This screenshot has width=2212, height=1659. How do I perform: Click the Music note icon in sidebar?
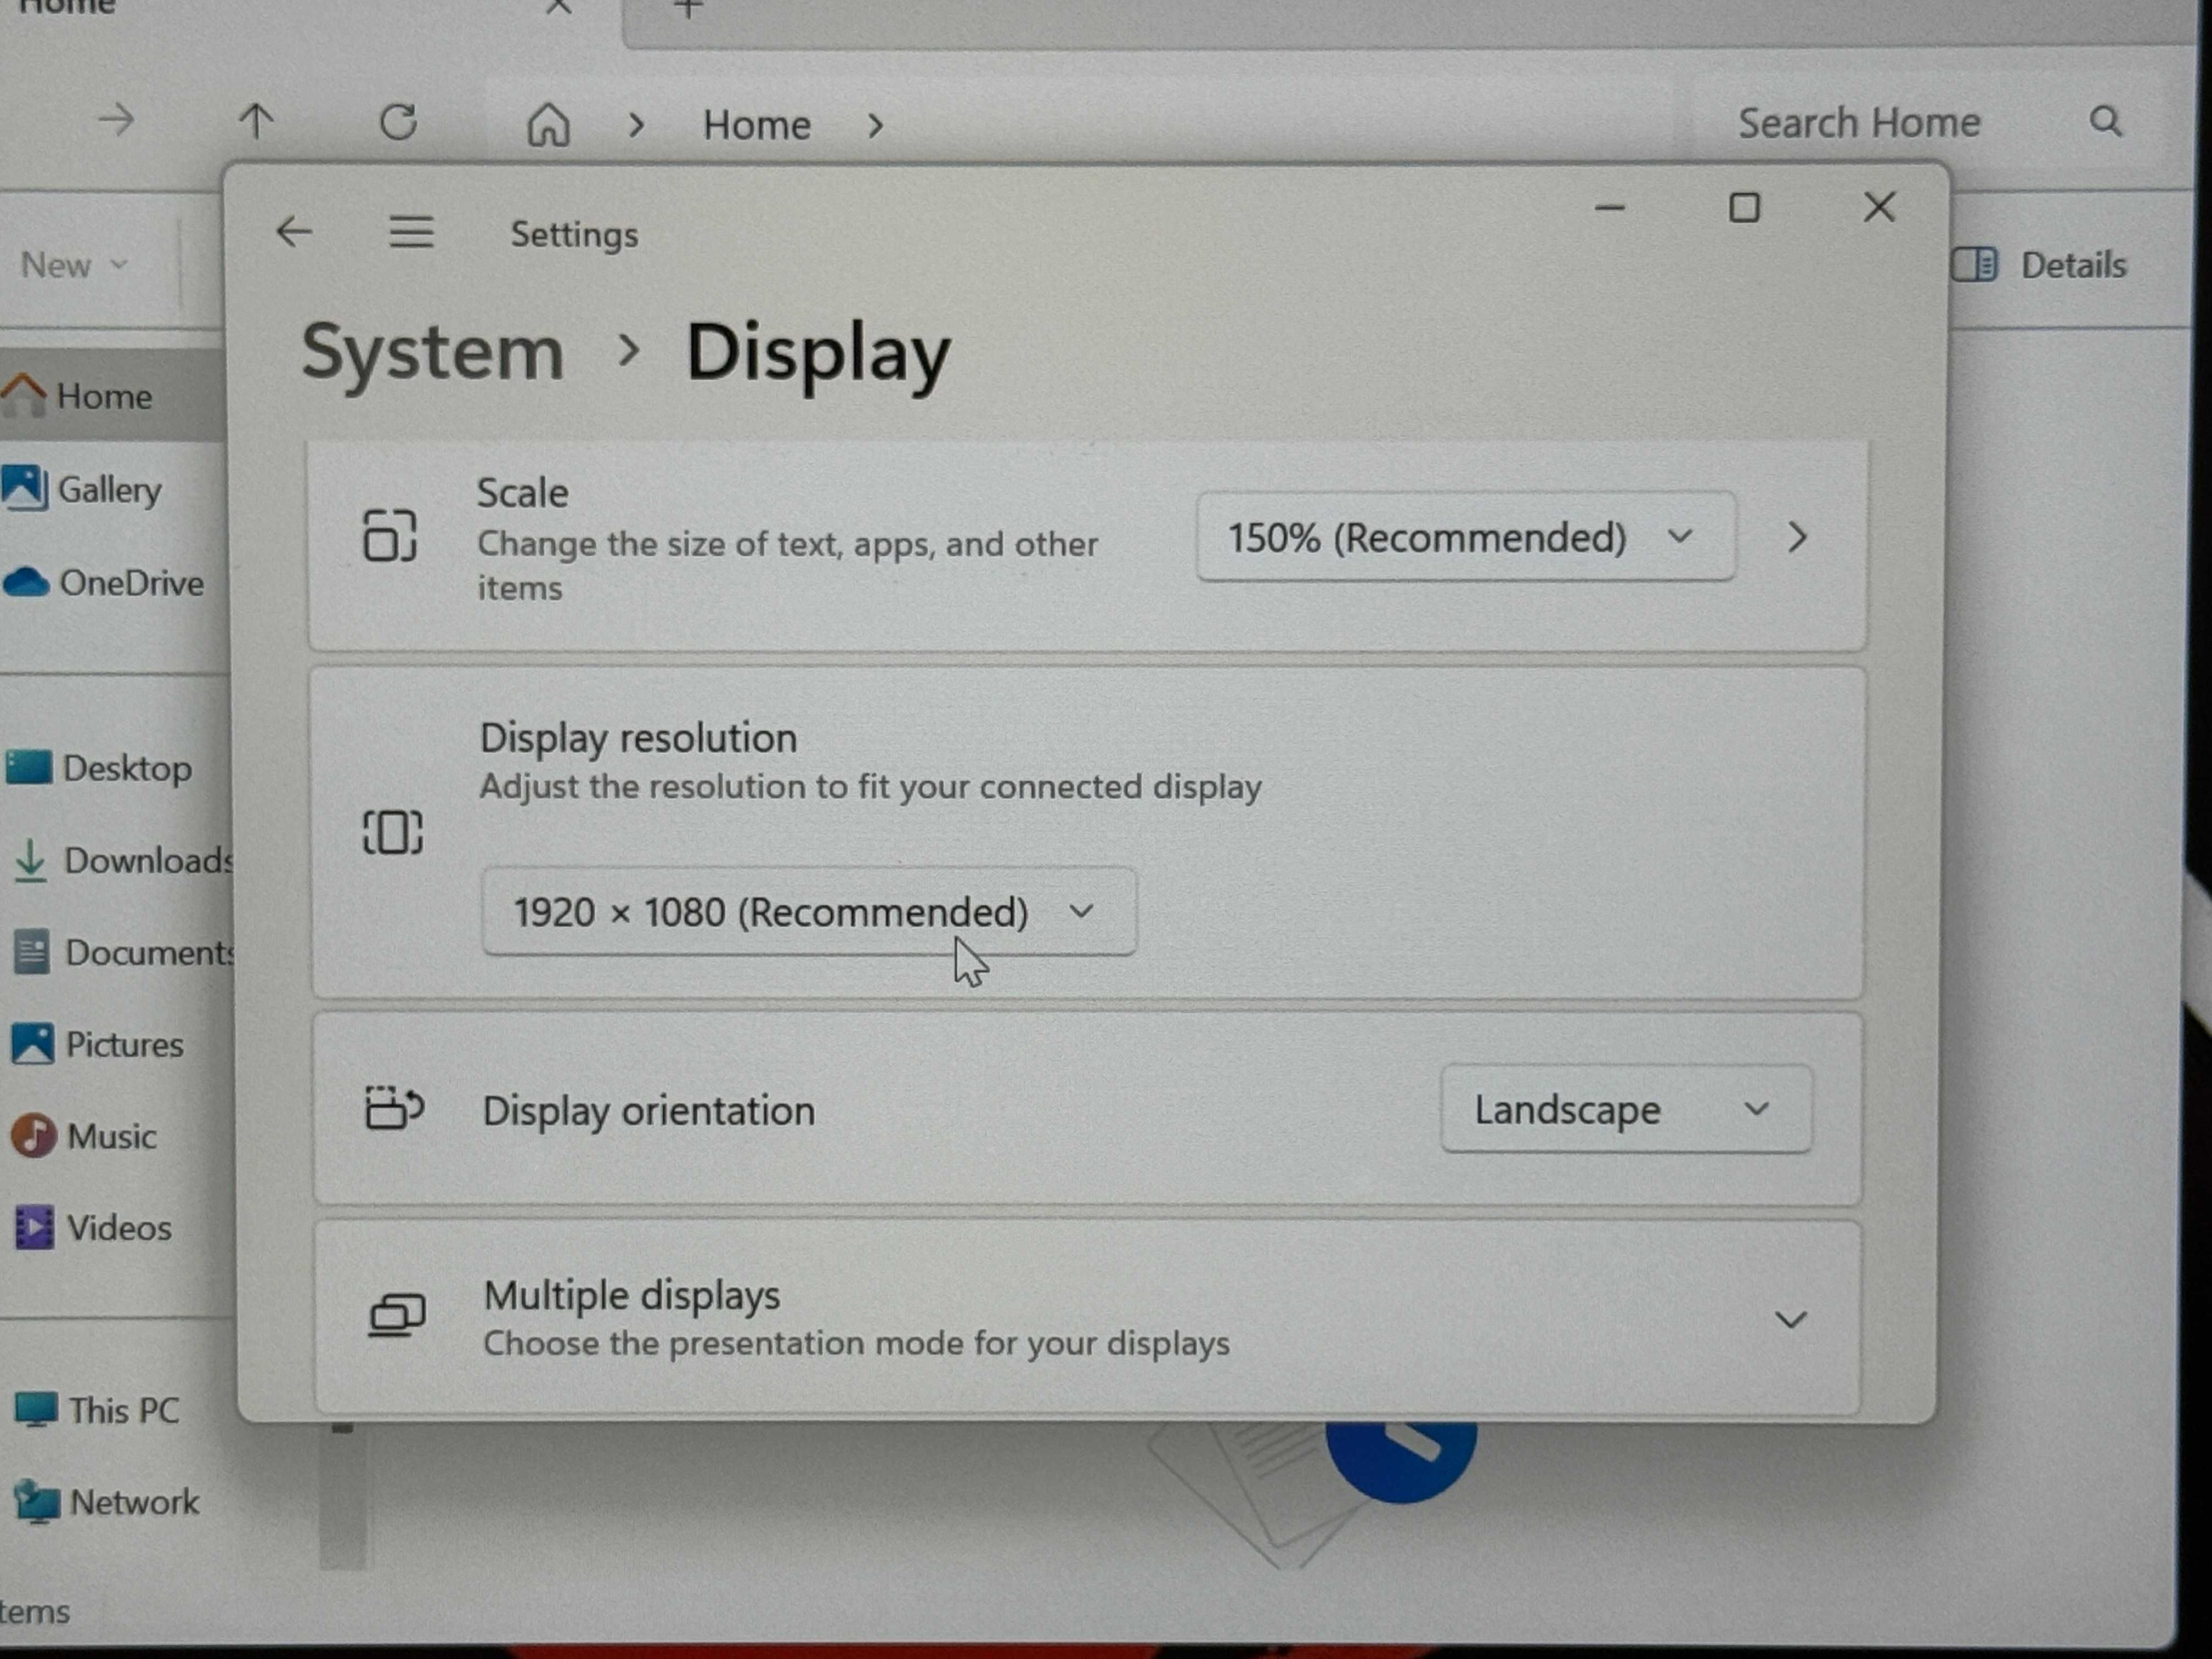[x=34, y=1136]
